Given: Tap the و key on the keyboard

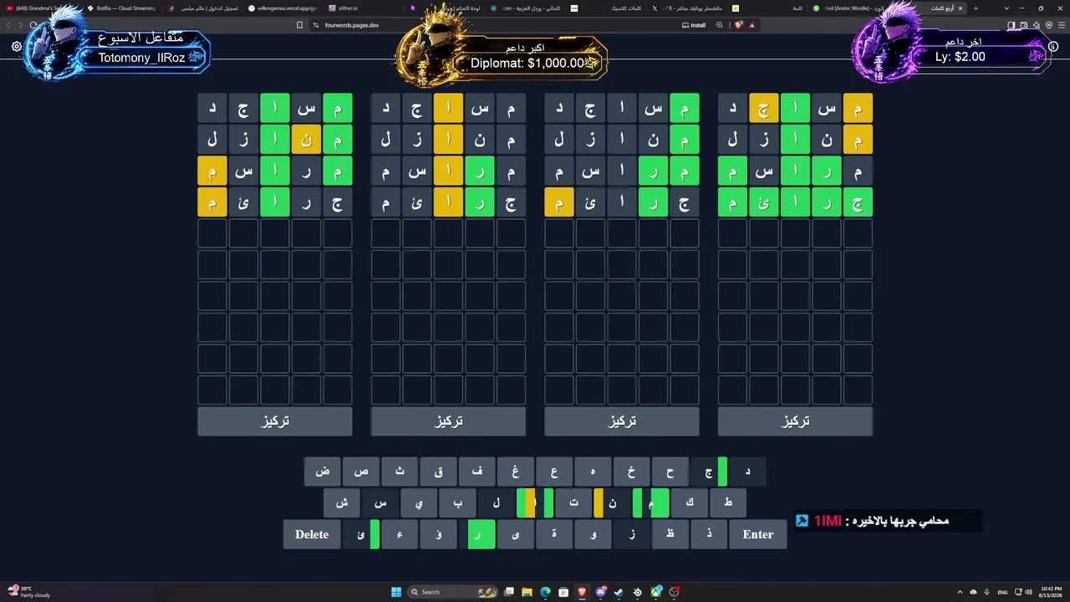Looking at the screenshot, I should coord(594,534).
